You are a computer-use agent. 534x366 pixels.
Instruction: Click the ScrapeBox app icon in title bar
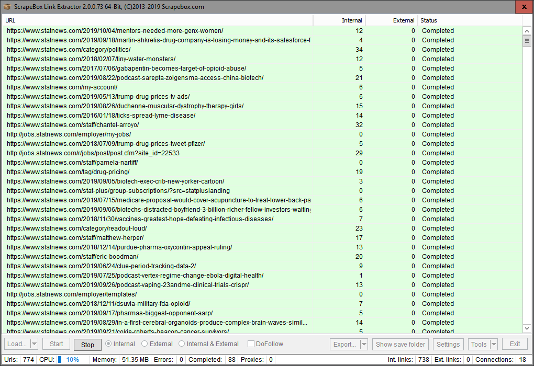7,6
